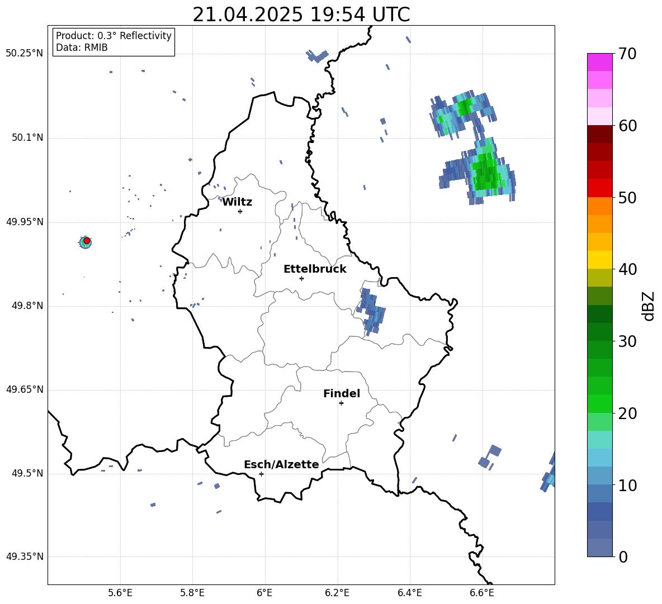Click the 40 value on colorbar
Screen dimensions: 662x604
pos(627,269)
